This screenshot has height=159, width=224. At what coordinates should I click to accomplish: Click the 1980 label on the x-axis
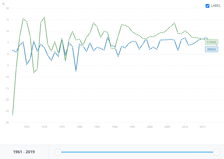[79, 127]
